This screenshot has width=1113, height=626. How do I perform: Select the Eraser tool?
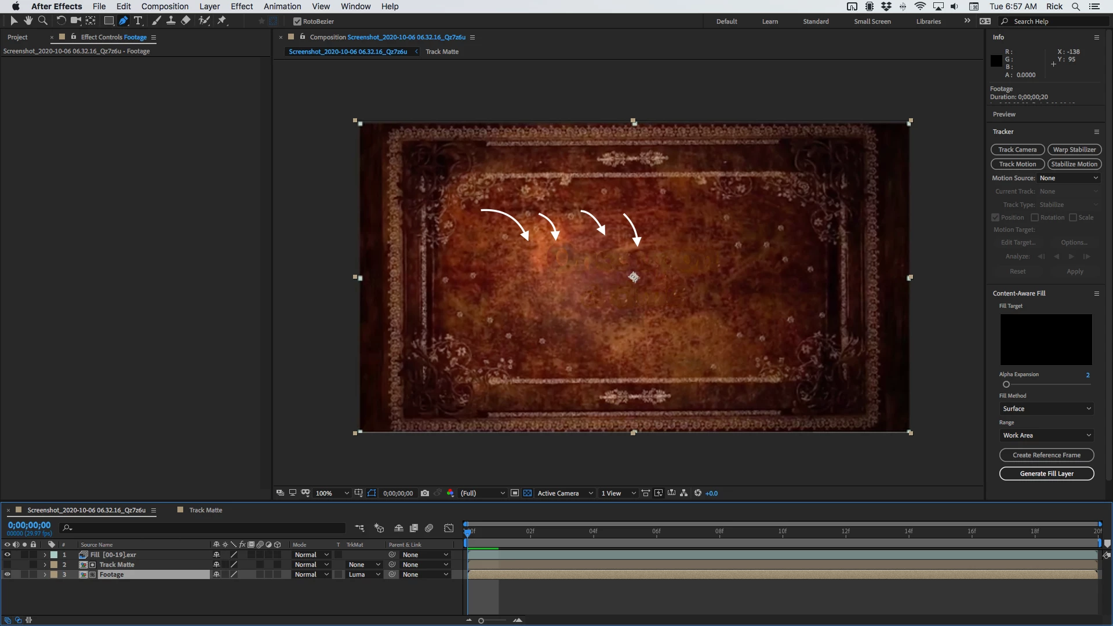point(185,21)
